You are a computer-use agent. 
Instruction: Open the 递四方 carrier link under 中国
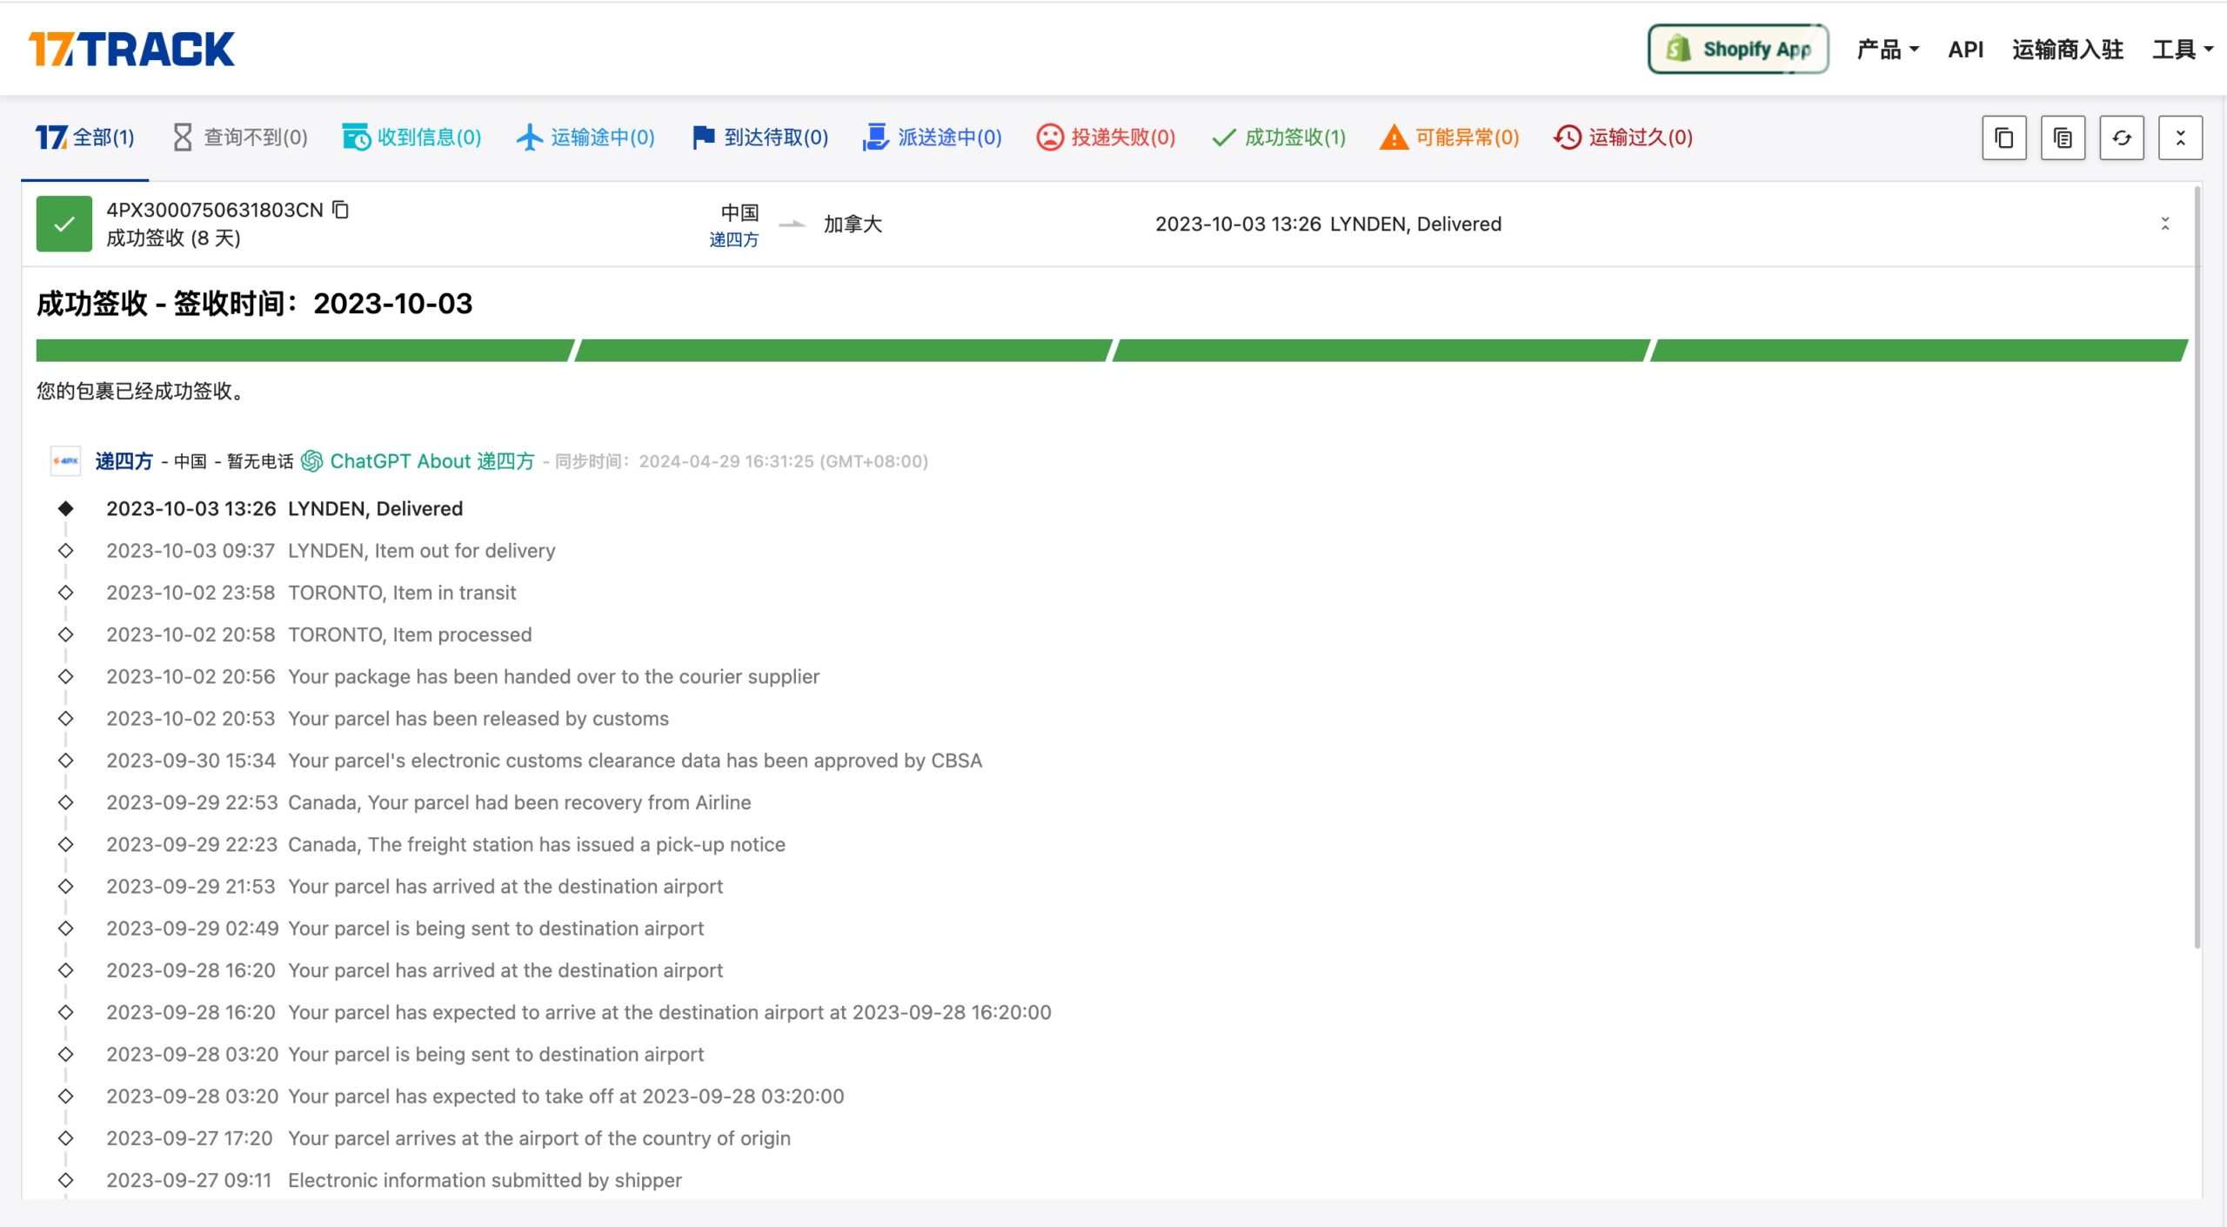pos(733,239)
